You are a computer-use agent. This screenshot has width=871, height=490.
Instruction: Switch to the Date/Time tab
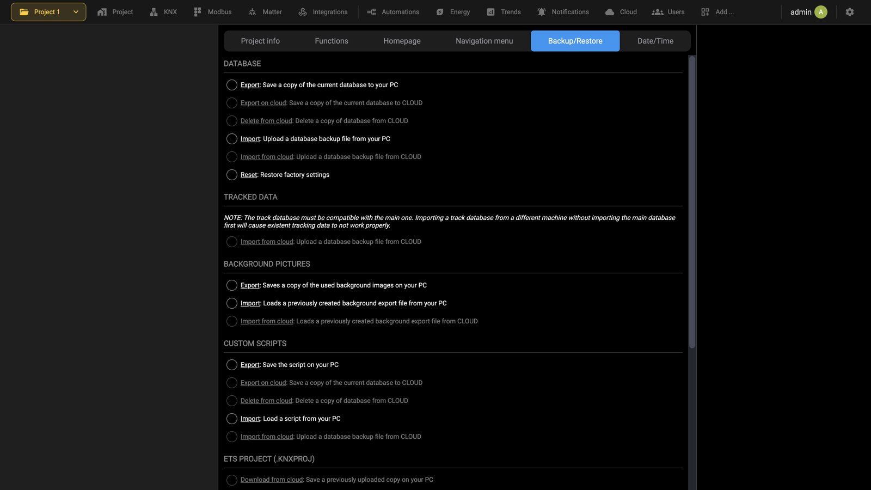point(655,41)
